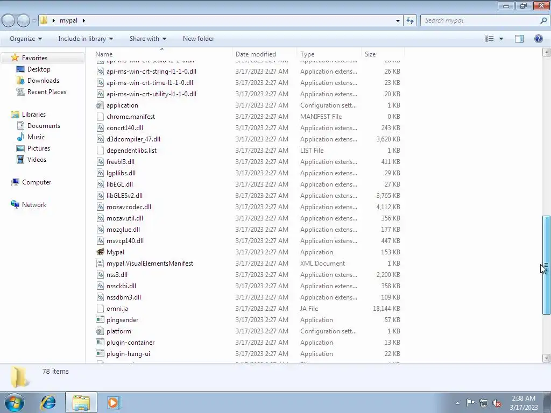Click the refresh button beside address bar
The image size is (551, 413).
coord(409,20)
